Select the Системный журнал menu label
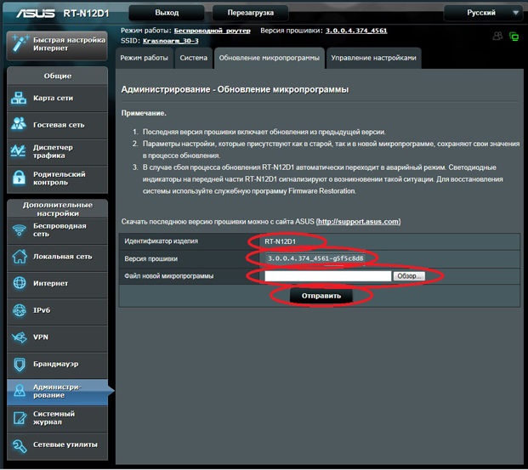The height and width of the screenshot is (470, 528). (x=54, y=418)
